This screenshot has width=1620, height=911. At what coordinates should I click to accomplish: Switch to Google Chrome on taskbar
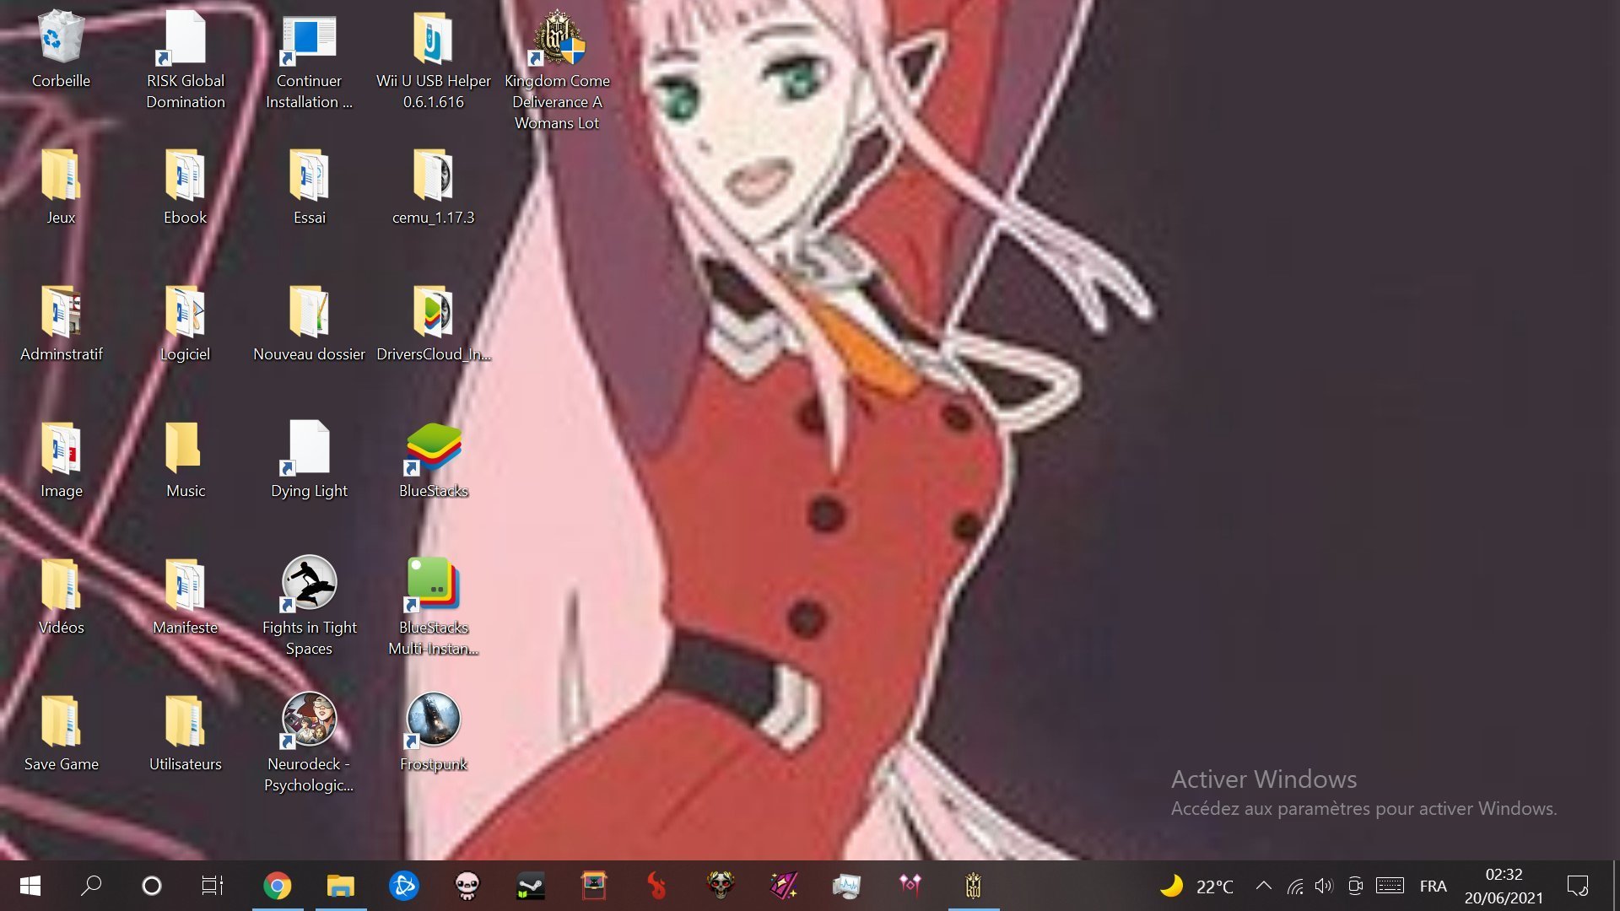[x=278, y=886]
